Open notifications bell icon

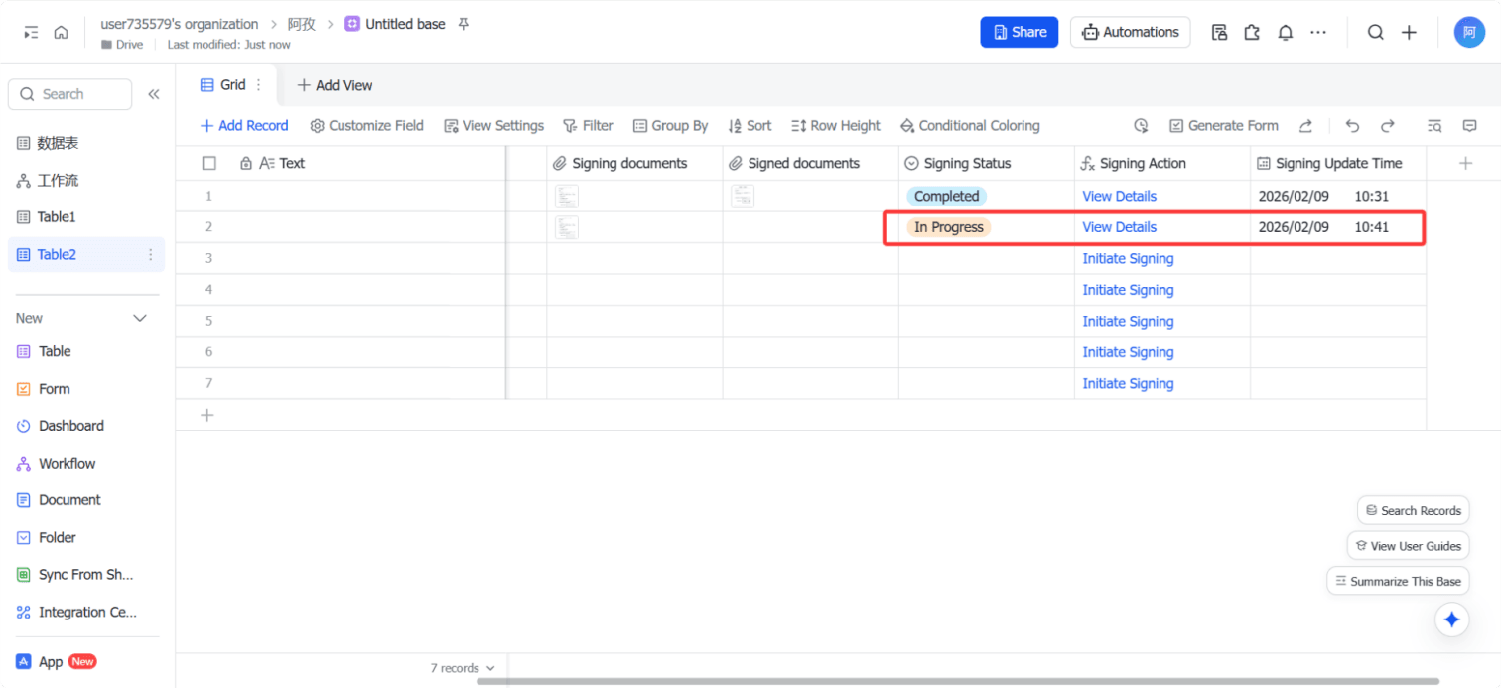1285,32
